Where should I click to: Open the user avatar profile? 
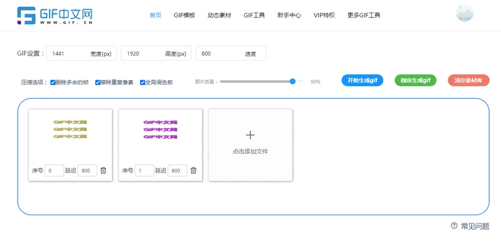coord(465,13)
